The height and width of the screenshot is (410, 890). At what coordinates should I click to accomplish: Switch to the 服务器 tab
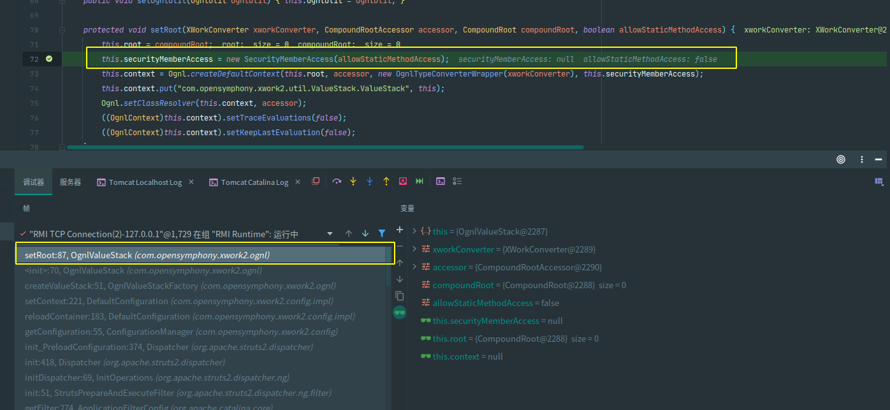coord(70,182)
